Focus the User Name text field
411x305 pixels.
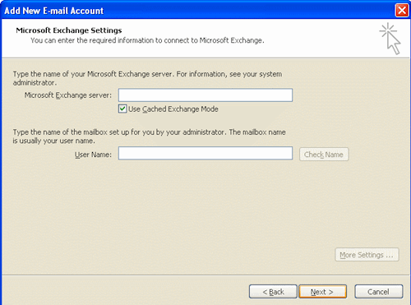pos(205,153)
